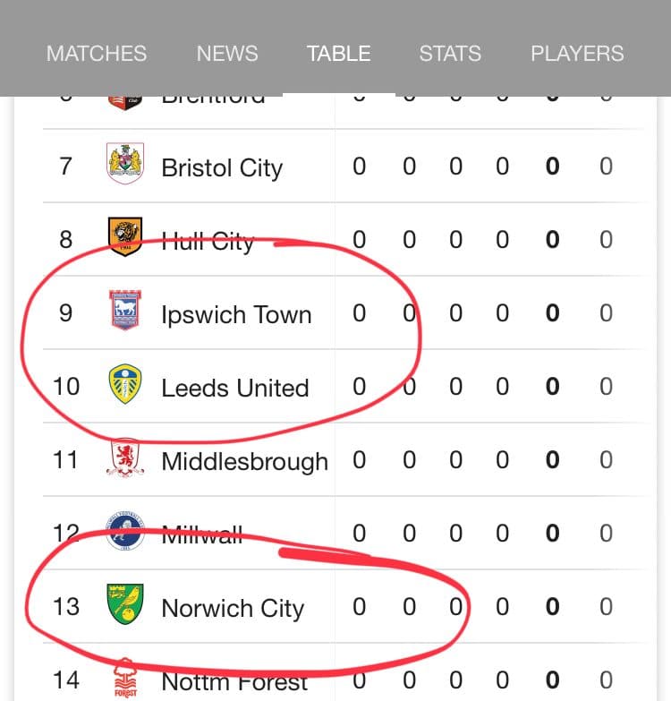The width and height of the screenshot is (671, 701).
Task: Click the Millwall round badge
Action: (x=125, y=530)
